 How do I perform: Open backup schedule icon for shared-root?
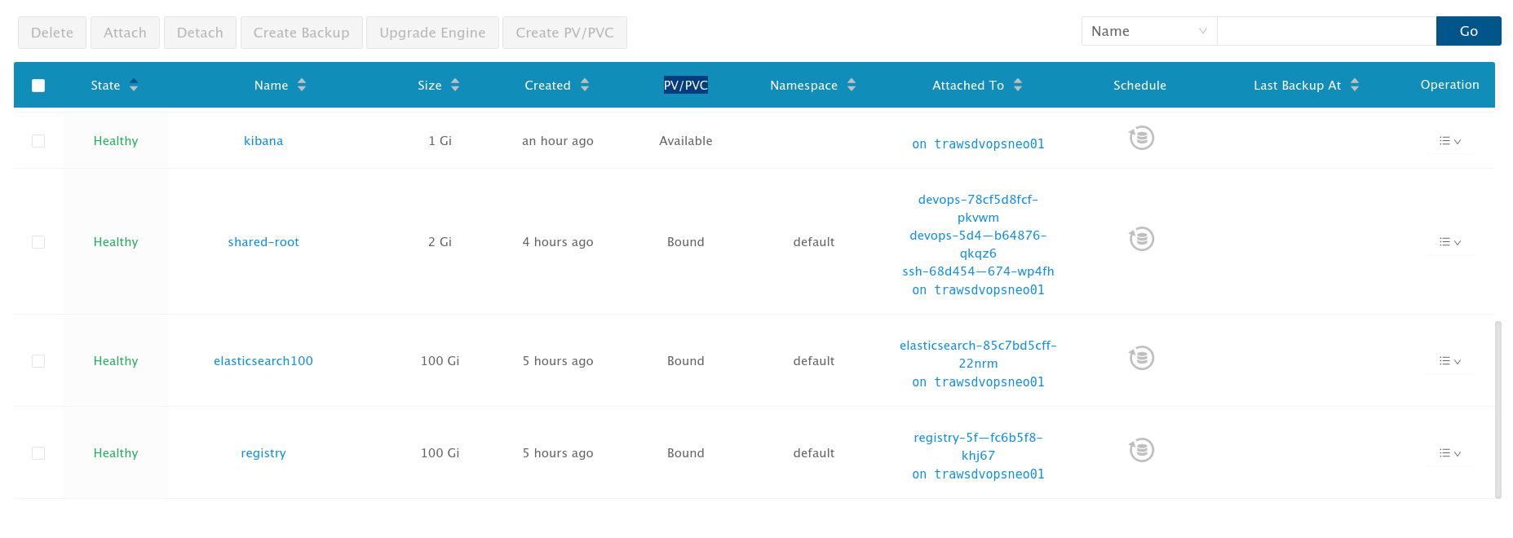click(1141, 239)
